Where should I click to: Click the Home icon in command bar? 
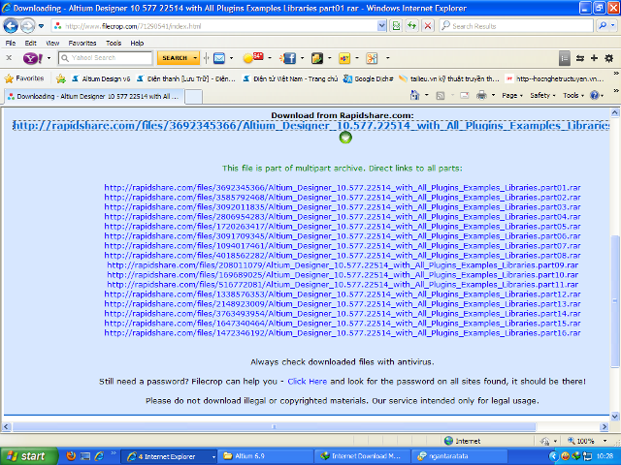pos(414,95)
